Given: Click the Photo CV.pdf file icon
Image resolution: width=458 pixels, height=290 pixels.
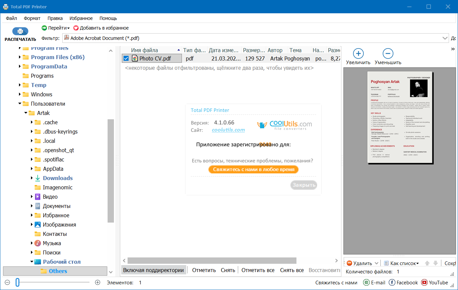Looking at the screenshot, I should 135,58.
